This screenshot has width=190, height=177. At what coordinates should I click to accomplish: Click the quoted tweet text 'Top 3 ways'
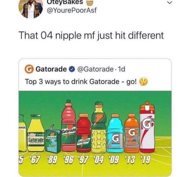pyautogui.click(x=81, y=82)
